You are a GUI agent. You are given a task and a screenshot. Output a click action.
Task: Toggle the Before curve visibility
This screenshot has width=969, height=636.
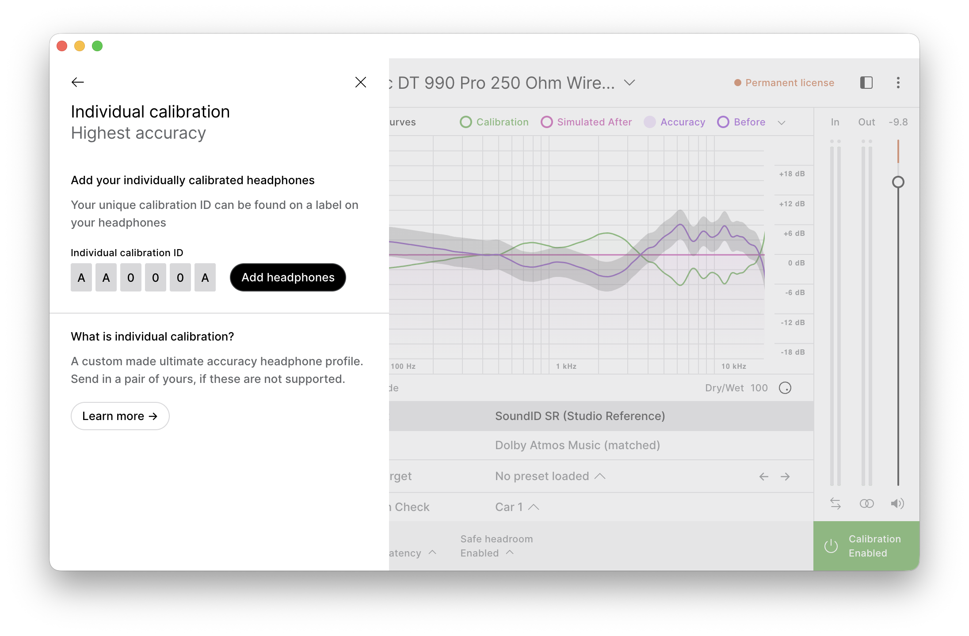[x=741, y=122]
